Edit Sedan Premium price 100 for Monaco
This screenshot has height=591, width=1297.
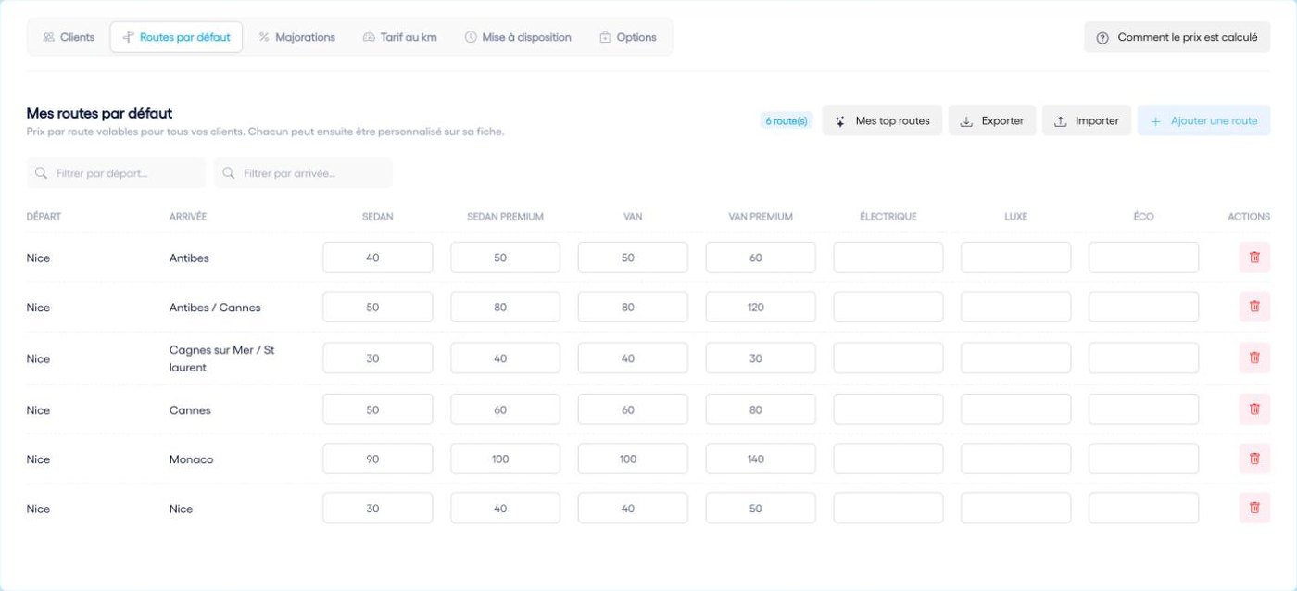(505, 459)
